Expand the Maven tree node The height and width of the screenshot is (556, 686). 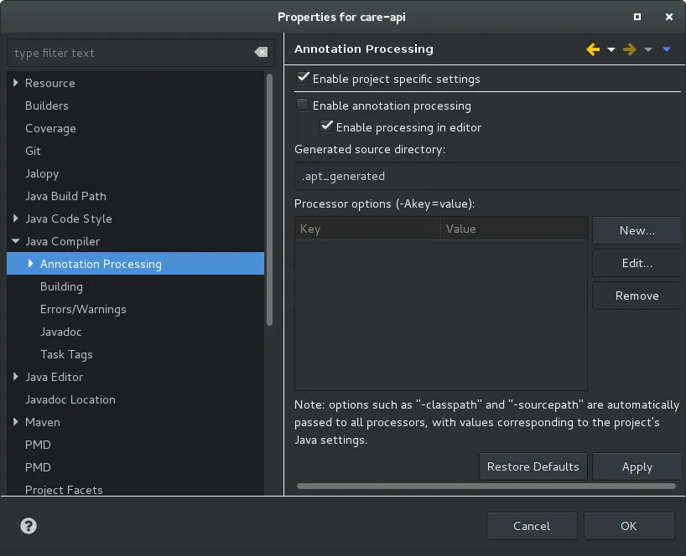(x=16, y=422)
